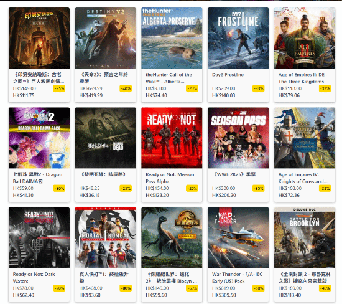Select the -40% discount badge for Destiny 2
Screen dimensions: 342x304
coord(126,88)
